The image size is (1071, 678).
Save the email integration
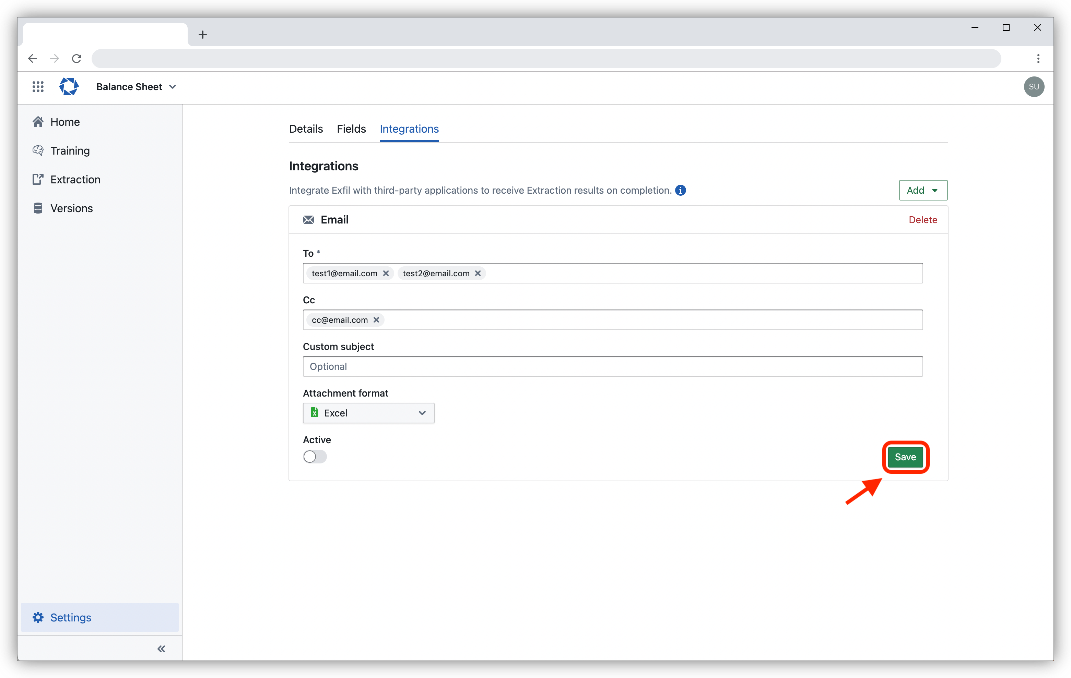click(x=905, y=457)
